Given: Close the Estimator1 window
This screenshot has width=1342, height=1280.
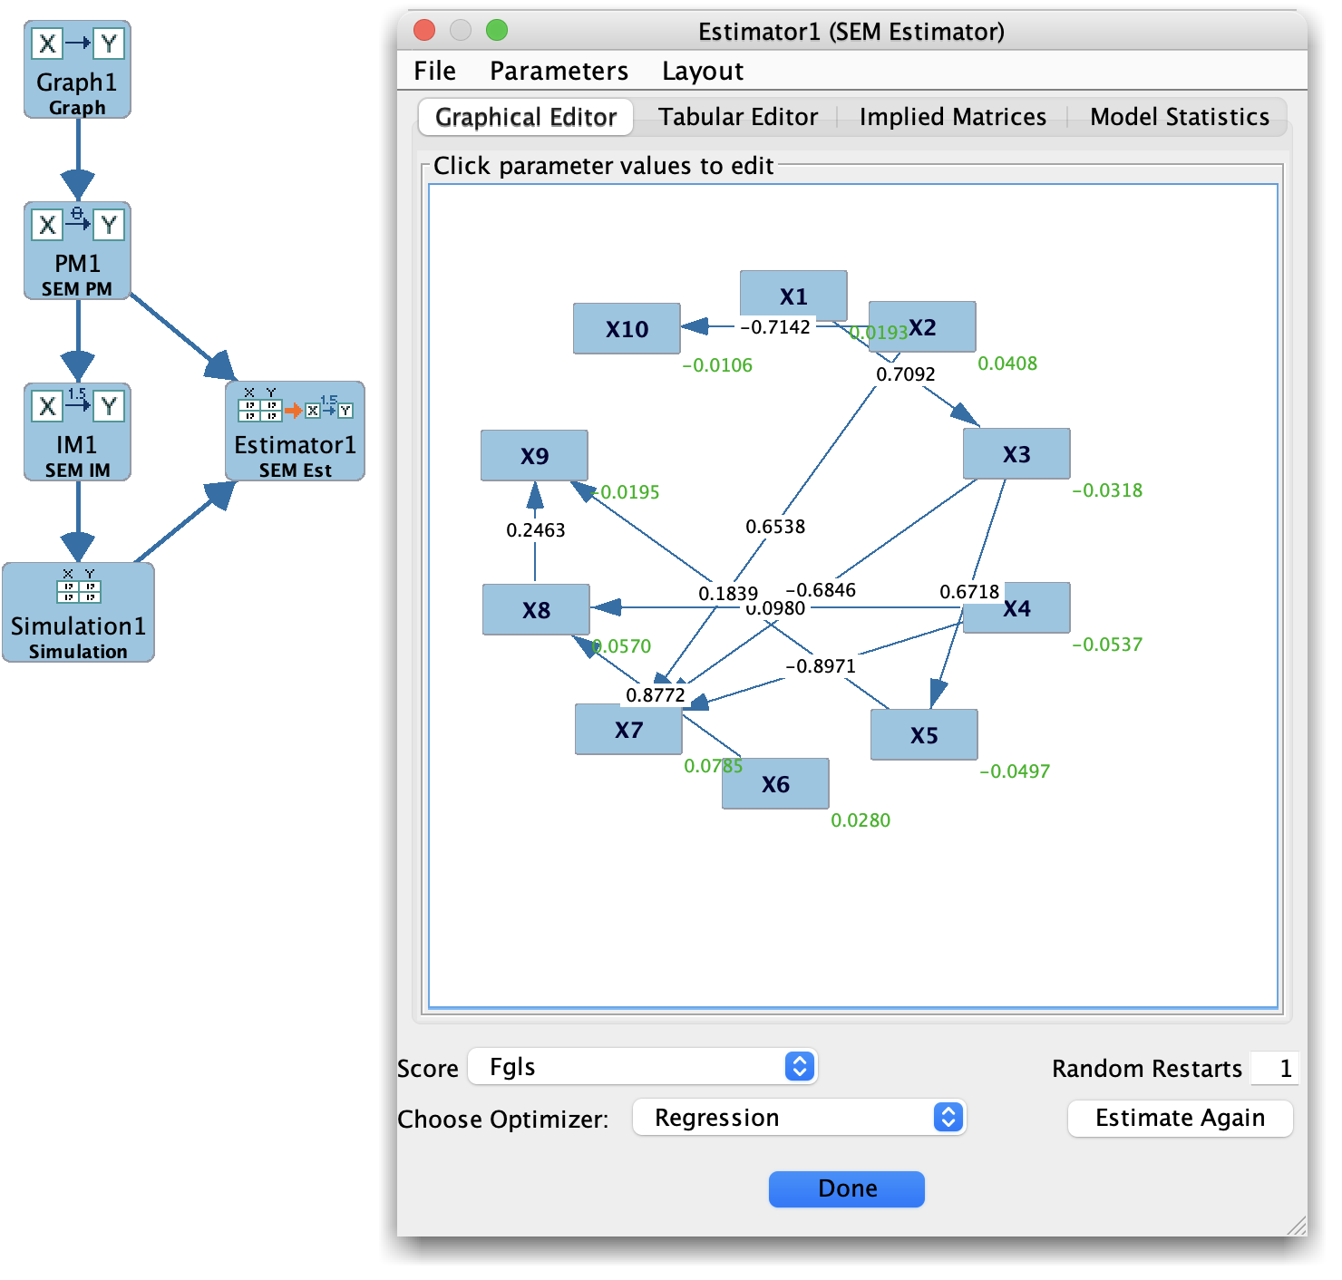Looking at the screenshot, I should (x=424, y=30).
